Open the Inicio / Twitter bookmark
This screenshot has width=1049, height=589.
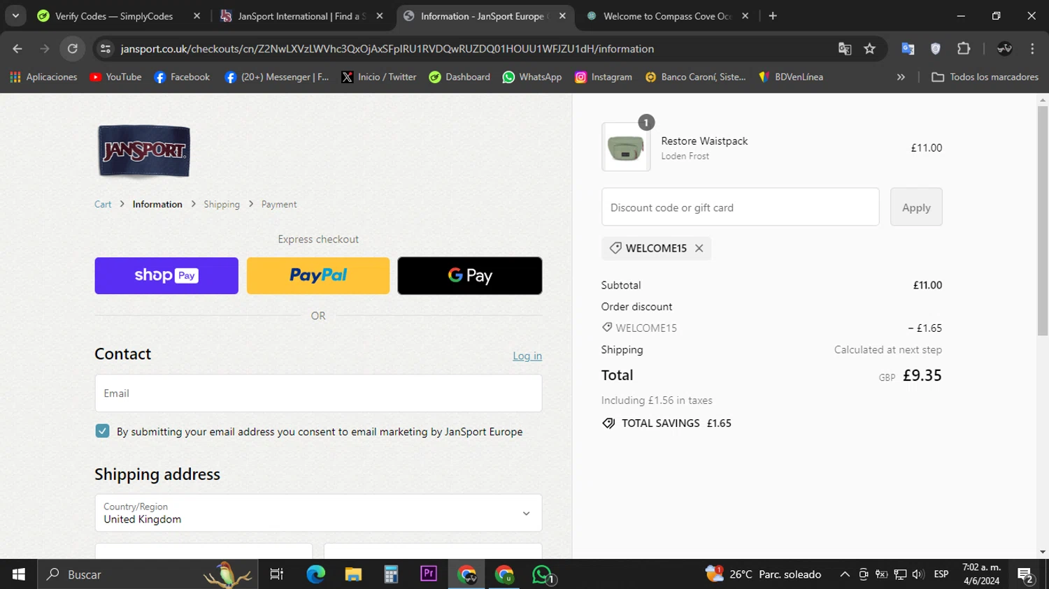tap(378, 77)
